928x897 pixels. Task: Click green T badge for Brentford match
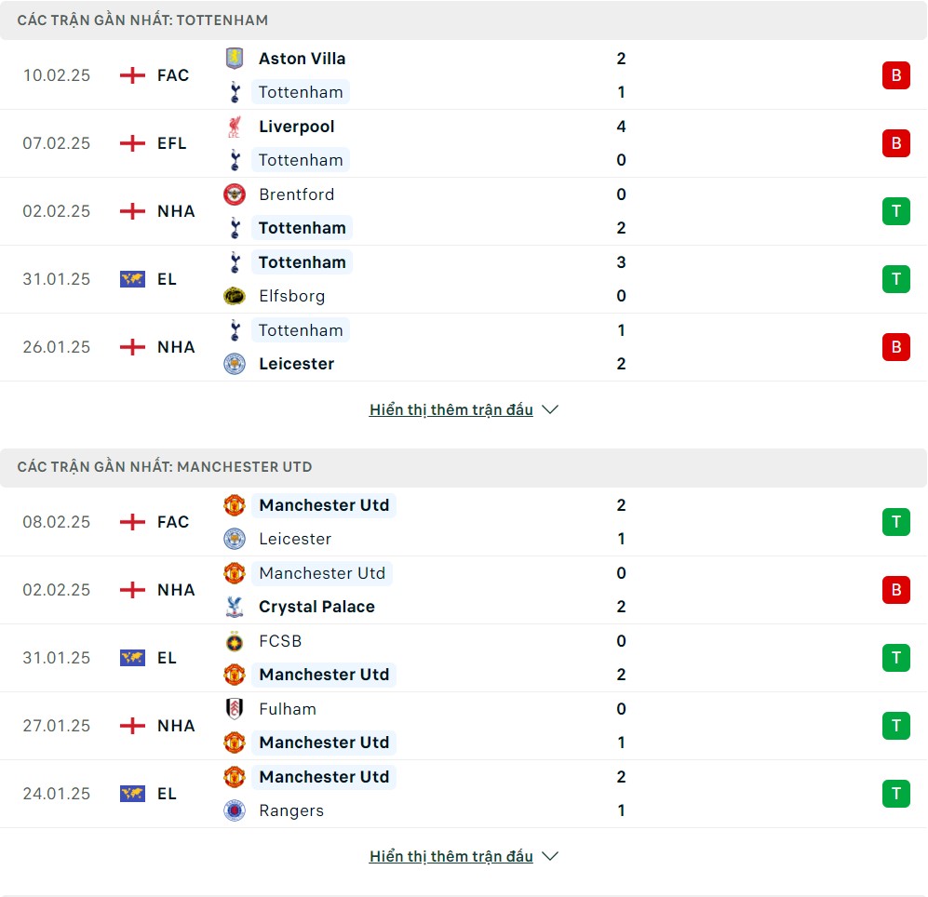(896, 211)
